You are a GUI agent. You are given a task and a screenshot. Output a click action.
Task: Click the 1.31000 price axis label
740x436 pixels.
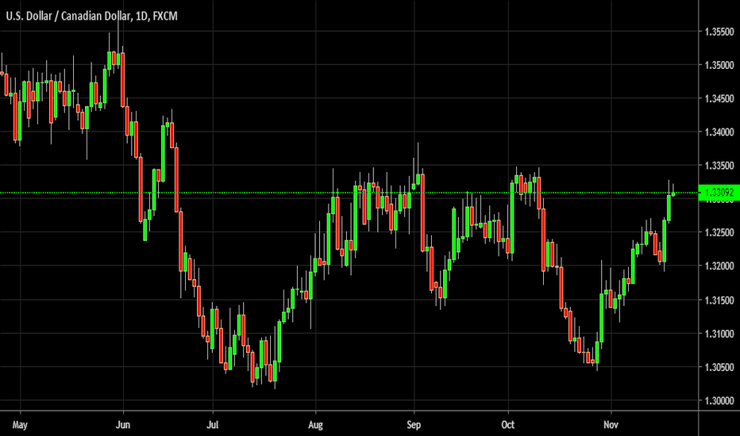click(x=719, y=335)
